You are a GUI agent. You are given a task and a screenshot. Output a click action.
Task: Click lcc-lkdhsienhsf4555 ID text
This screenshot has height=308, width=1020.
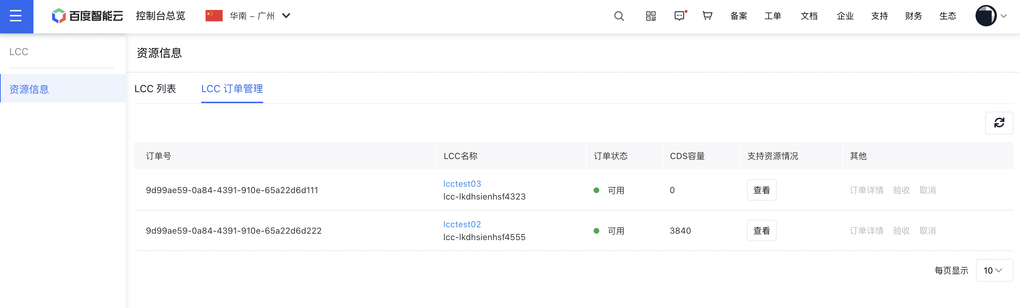tap(484, 237)
